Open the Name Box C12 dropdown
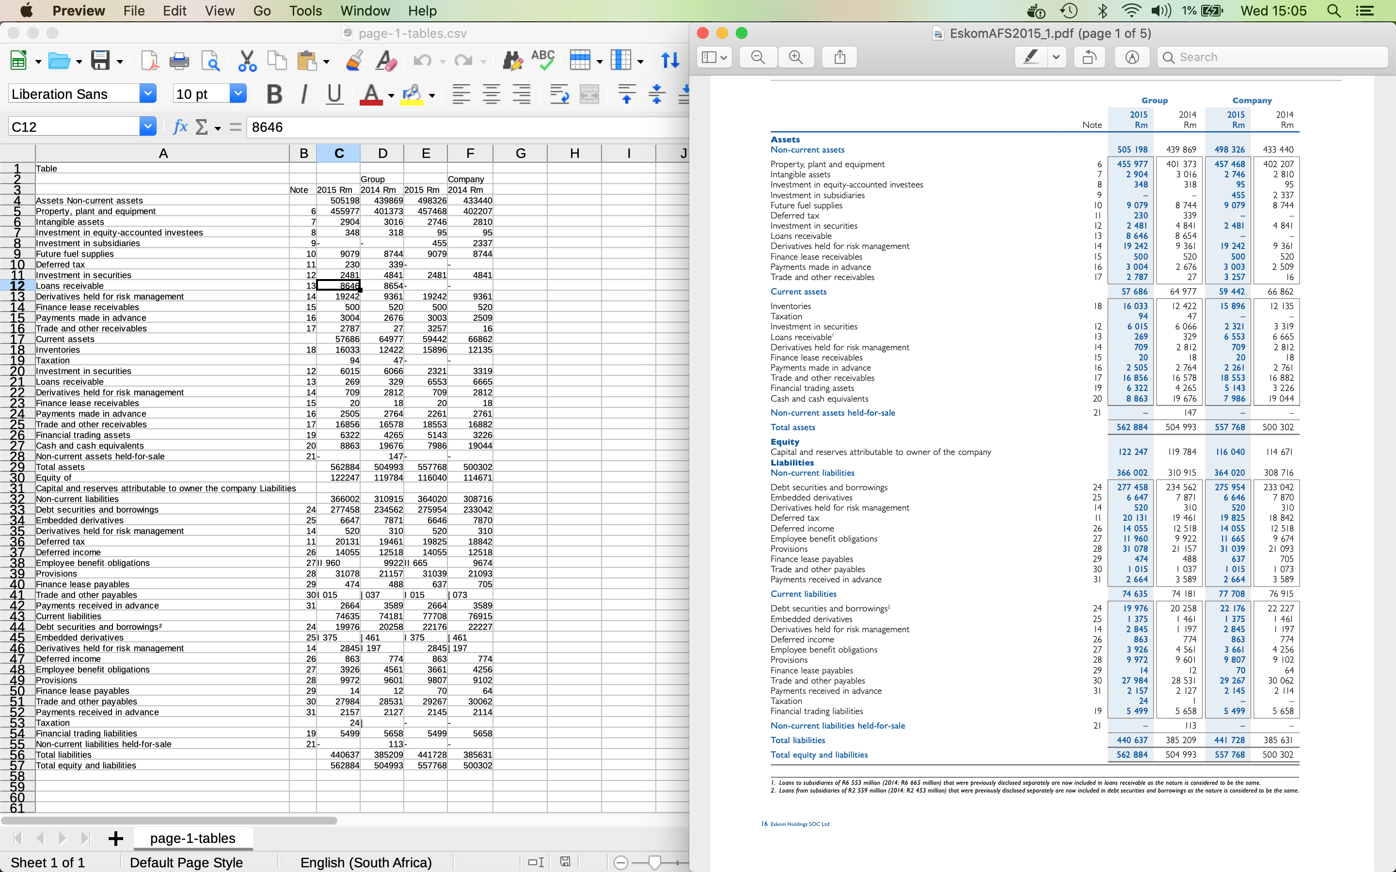Viewport: 1396px width, 872px height. (148, 126)
